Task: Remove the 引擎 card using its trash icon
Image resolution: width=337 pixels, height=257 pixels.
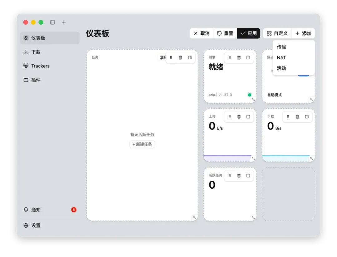Action: [x=239, y=58]
